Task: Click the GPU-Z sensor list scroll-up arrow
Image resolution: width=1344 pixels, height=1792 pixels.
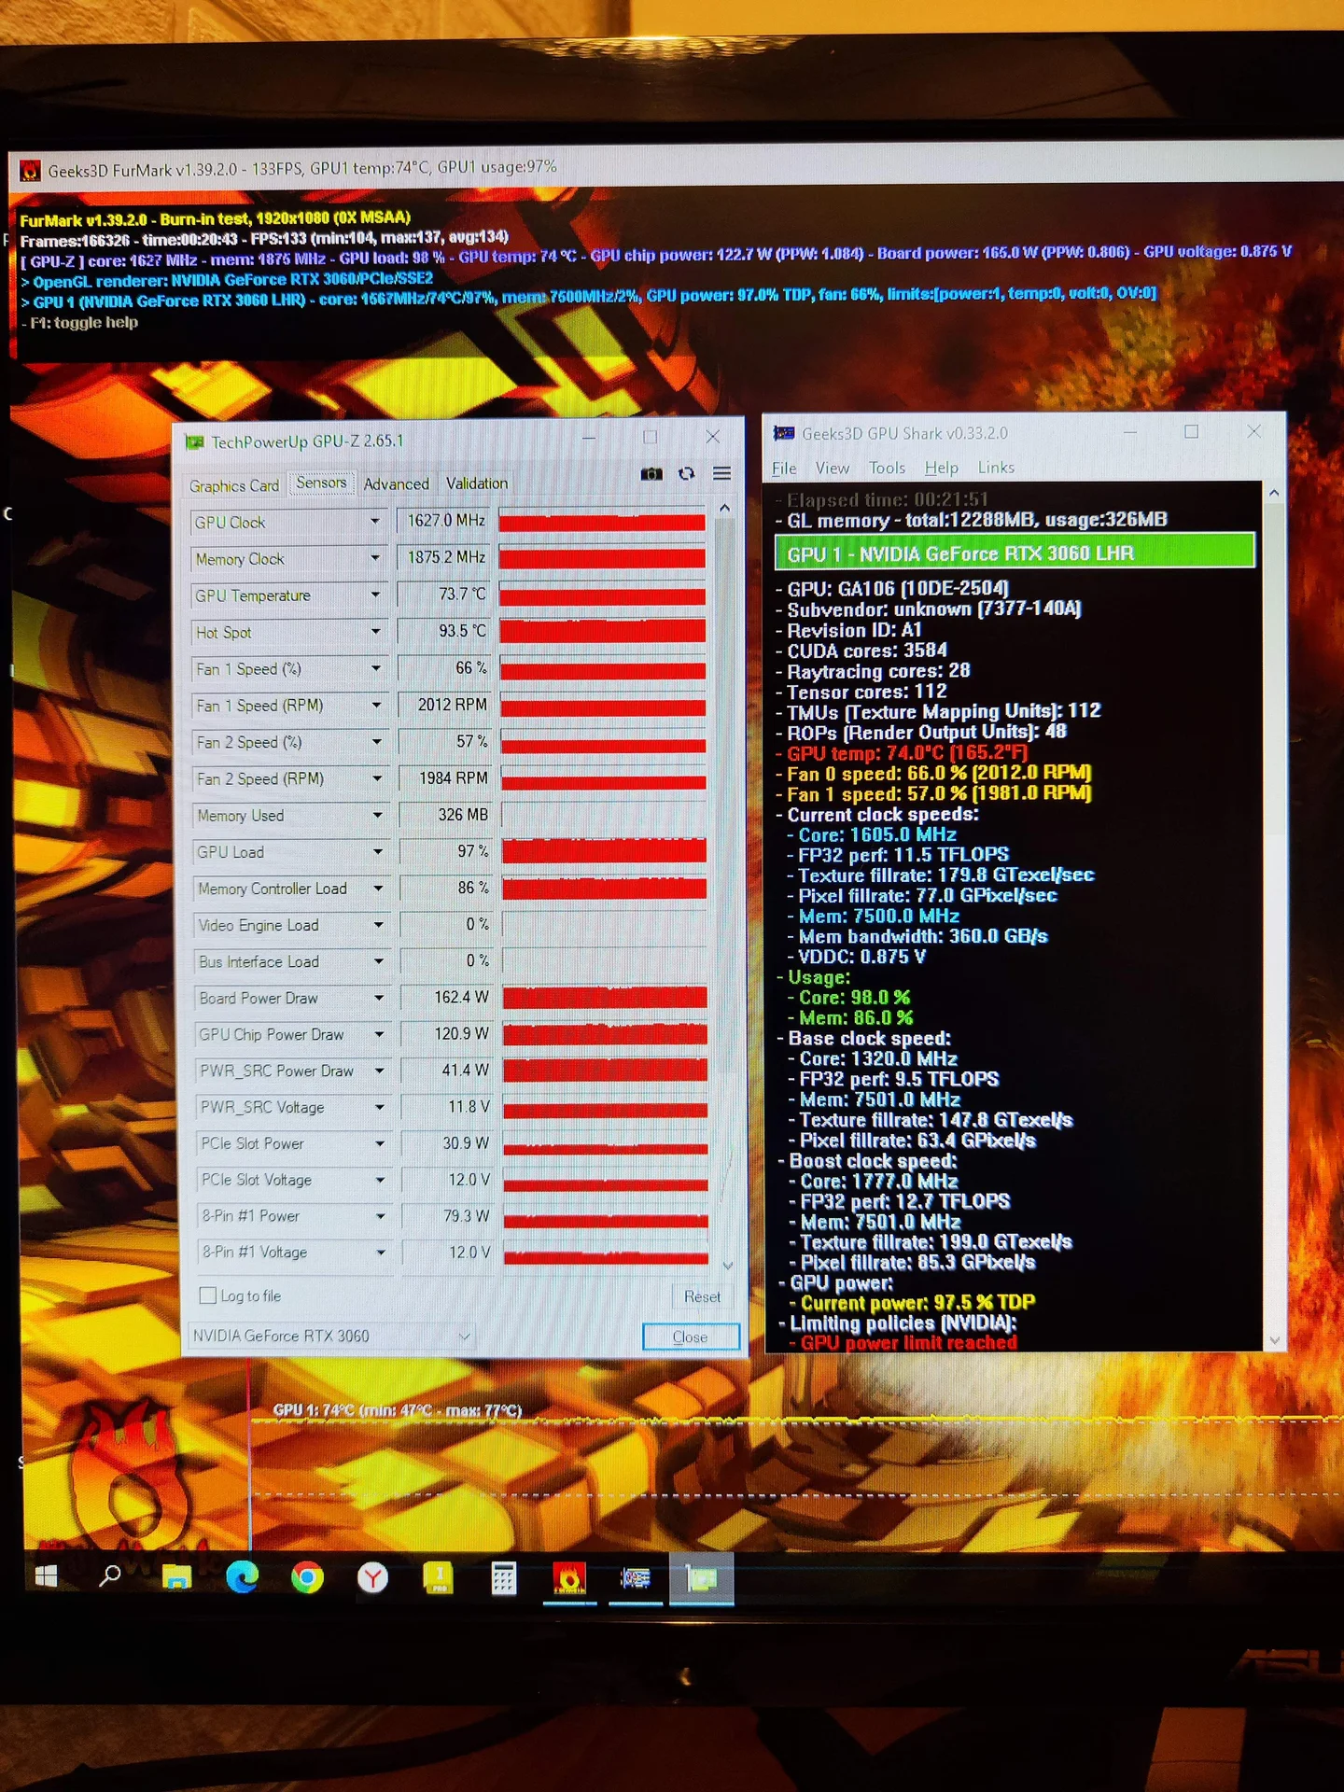Action: (x=724, y=509)
